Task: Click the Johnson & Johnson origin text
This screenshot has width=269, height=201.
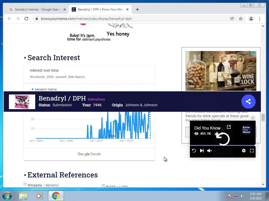Action: point(141,105)
